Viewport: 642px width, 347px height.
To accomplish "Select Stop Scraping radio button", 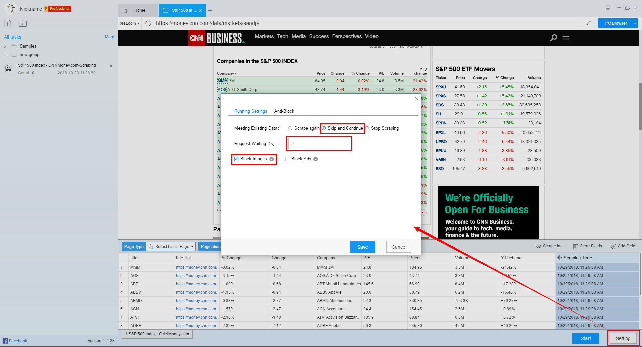I will [x=367, y=128].
